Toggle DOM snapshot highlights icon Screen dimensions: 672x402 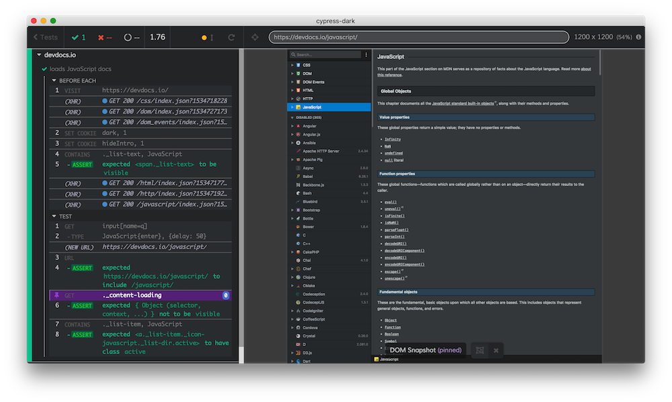480,350
